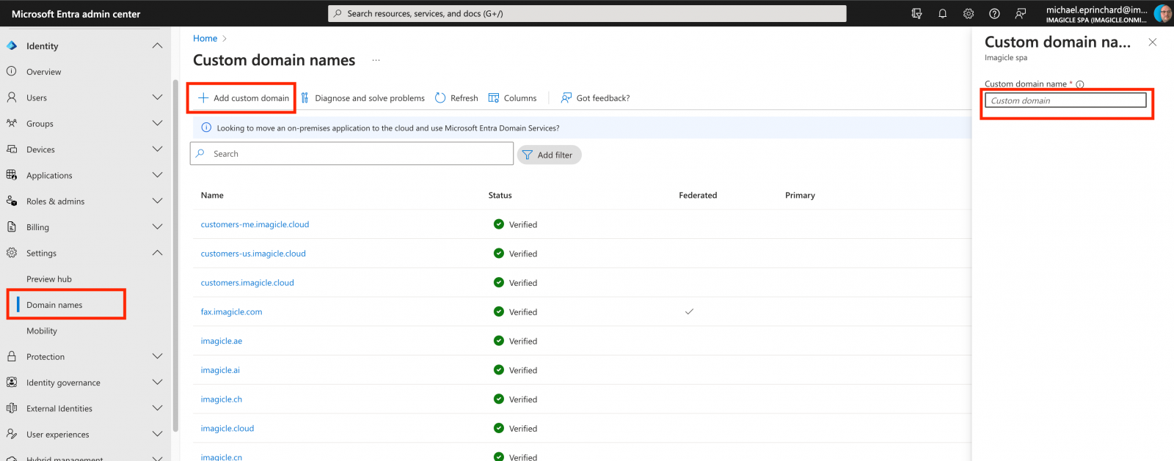This screenshot has width=1174, height=461.
Task: Open the fax.imagicle.com domain link
Action: tap(231, 312)
